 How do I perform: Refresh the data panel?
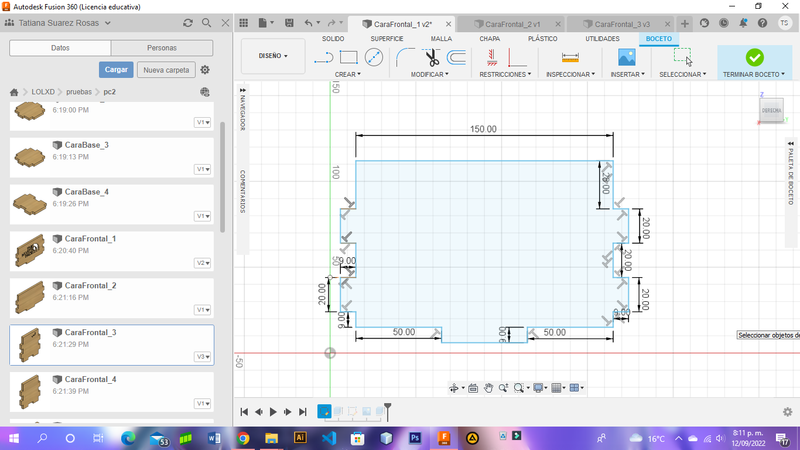187,23
